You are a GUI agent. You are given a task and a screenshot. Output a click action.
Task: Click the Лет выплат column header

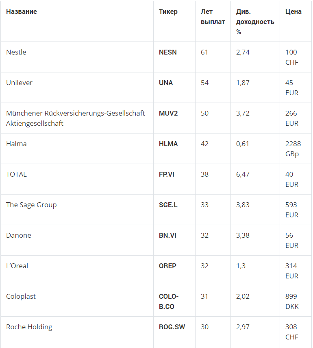coord(213,17)
